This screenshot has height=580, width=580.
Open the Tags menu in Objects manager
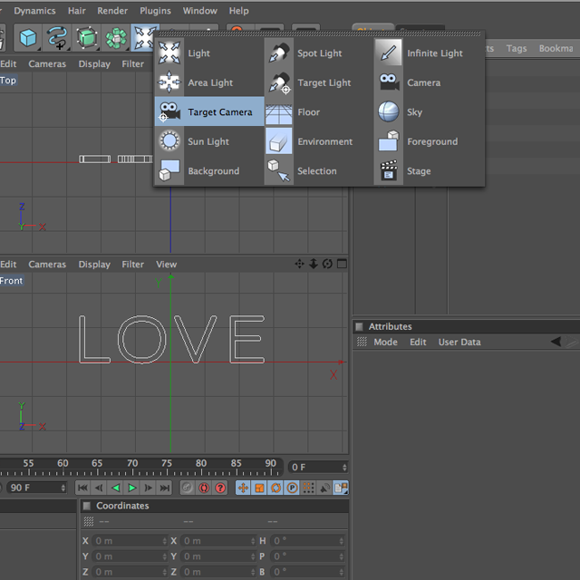pos(517,48)
